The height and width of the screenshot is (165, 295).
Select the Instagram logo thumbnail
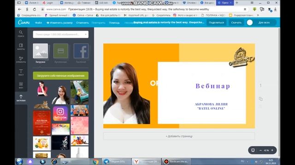point(60,113)
